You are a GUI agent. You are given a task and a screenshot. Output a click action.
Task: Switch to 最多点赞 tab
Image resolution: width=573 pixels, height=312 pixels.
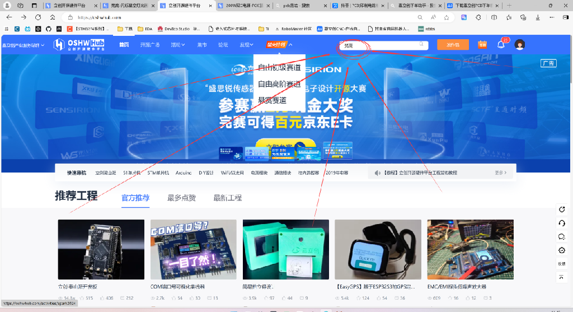[182, 198]
